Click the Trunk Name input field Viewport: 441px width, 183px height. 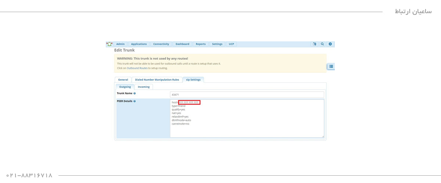(x=247, y=94)
